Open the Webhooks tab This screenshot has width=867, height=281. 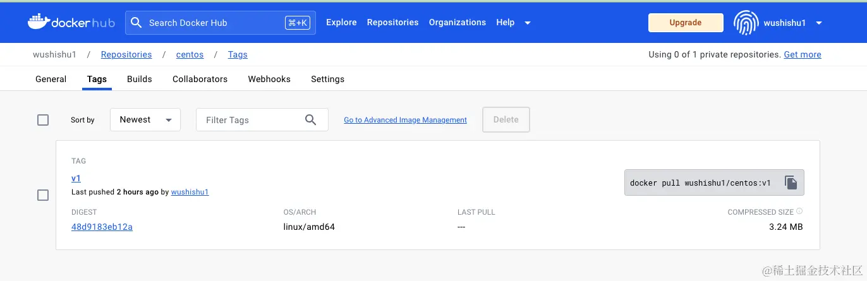tap(269, 79)
